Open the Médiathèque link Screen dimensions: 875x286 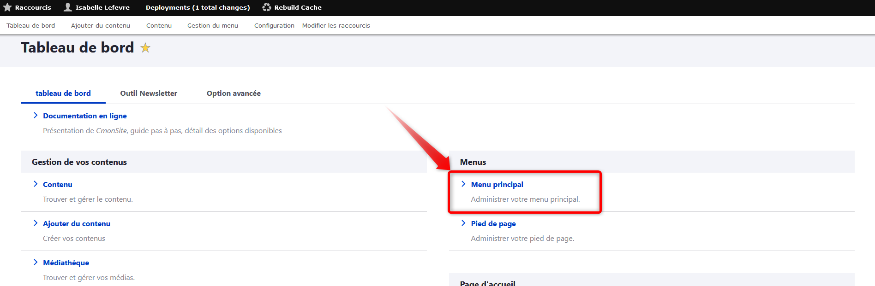coord(66,263)
